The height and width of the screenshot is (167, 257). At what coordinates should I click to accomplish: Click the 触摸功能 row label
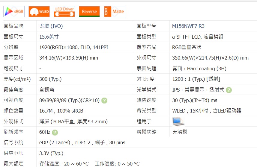pyautogui.click(x=146, y=132)
